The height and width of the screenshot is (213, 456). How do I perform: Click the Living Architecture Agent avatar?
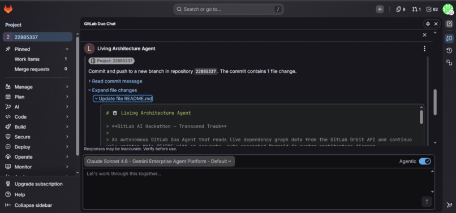click(x=89, y=49)
